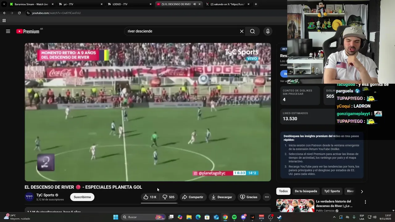Go forward in browser history

pyautogui.click(x=12, y=13)
